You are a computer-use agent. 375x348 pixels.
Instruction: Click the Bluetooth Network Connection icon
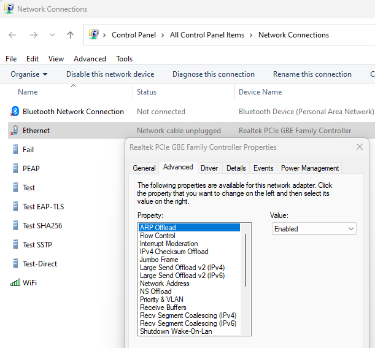tap(15, 112)
